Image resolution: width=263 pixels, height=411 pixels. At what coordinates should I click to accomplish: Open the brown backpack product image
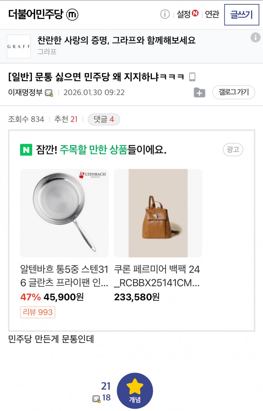pos(158,213)
